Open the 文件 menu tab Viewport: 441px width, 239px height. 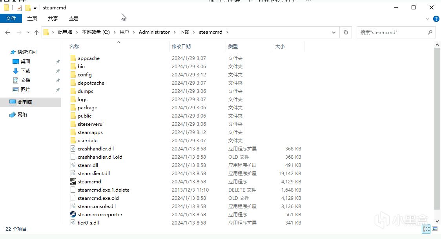[x=11, y=18]
